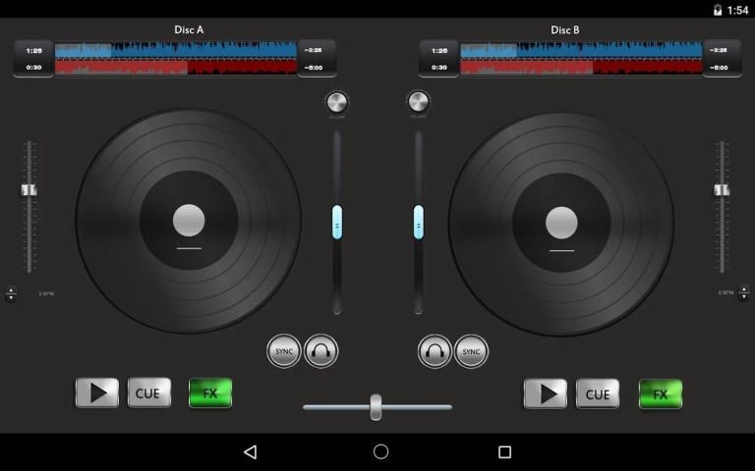This screenshot has height=471, width=755.
Task: Set the CUE point on Disc B
Action: pyautogui.click(x=598, y=393)
